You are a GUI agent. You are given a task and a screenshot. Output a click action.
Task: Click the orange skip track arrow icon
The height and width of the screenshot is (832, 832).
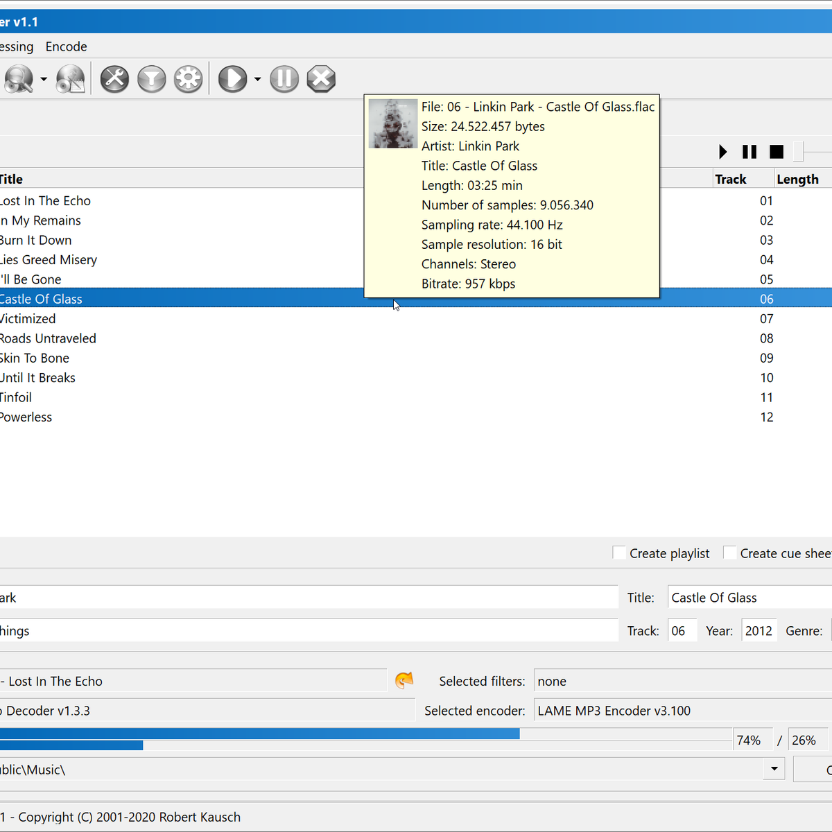404,681
